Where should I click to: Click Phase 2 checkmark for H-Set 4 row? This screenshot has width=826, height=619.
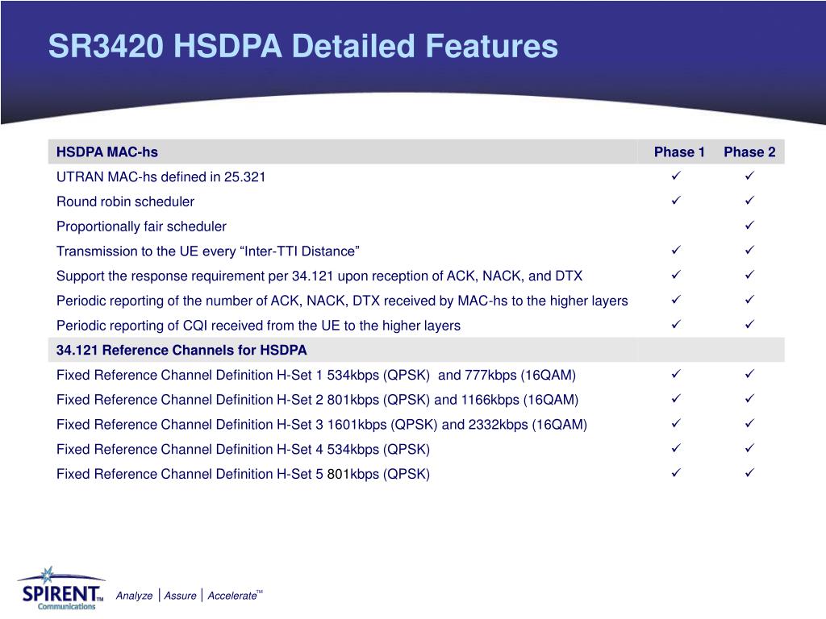(x=749, y=447)
